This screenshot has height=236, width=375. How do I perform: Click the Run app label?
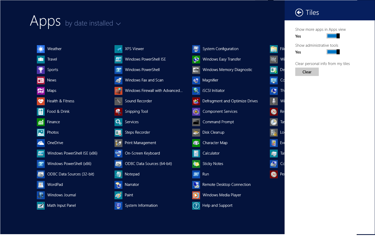coord(206,174)
